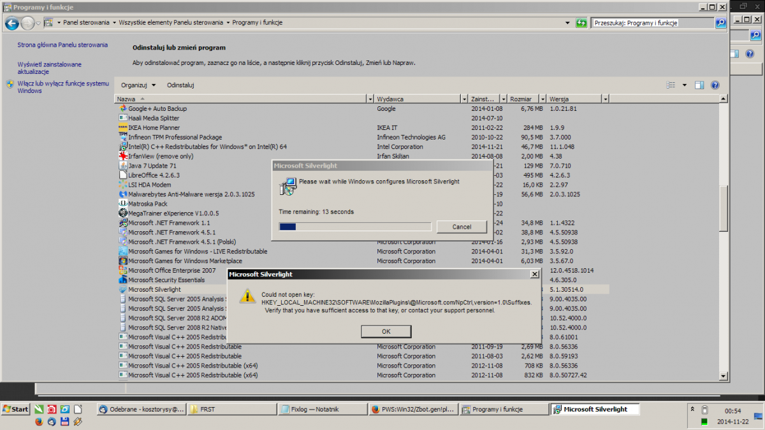Select the Microsoft Silverlight taskbar button
Image resolution: width=765 pixels, height=430 pixels.
(595, 409)
